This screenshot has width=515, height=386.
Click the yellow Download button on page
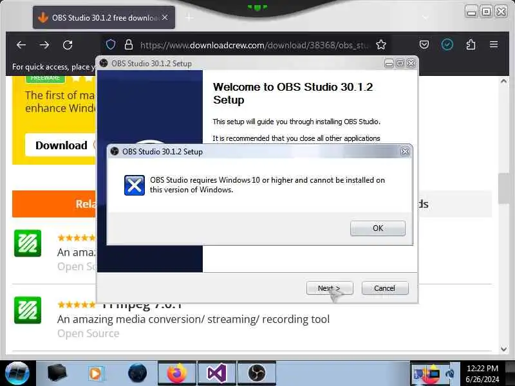tap(61, 145)
